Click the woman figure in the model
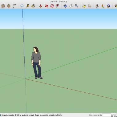 point(37,63)
